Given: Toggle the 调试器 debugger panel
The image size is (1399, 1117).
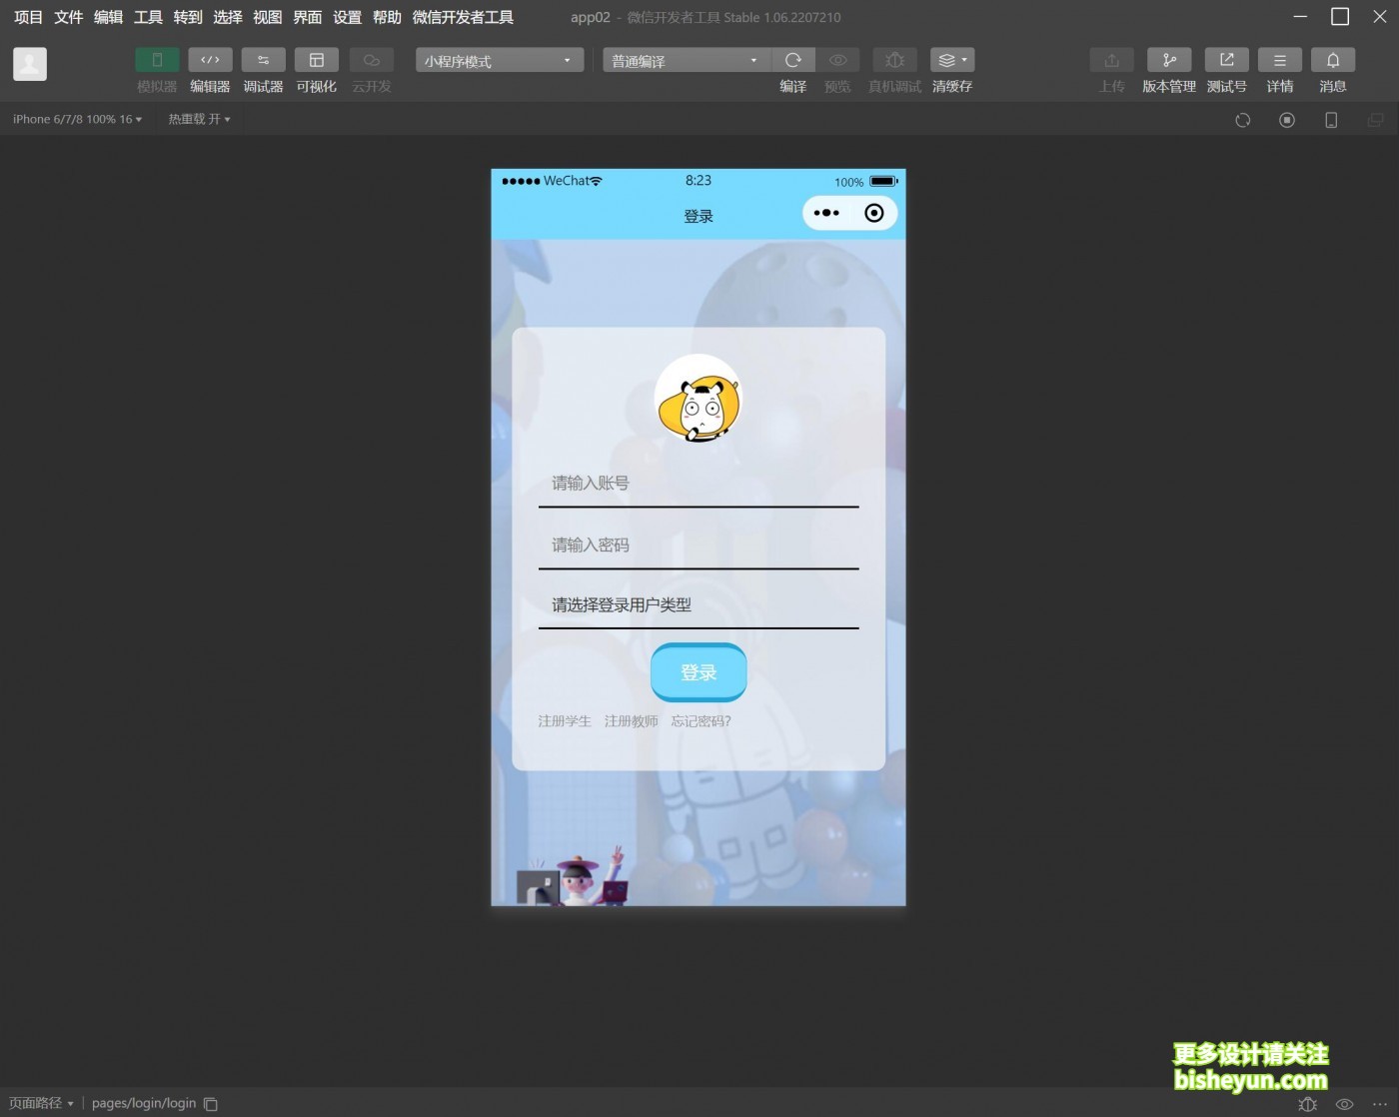Looking at the screenshot, I should (x=263, y=60).
